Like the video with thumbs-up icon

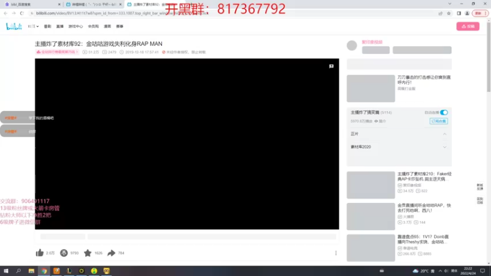point(40,253)
